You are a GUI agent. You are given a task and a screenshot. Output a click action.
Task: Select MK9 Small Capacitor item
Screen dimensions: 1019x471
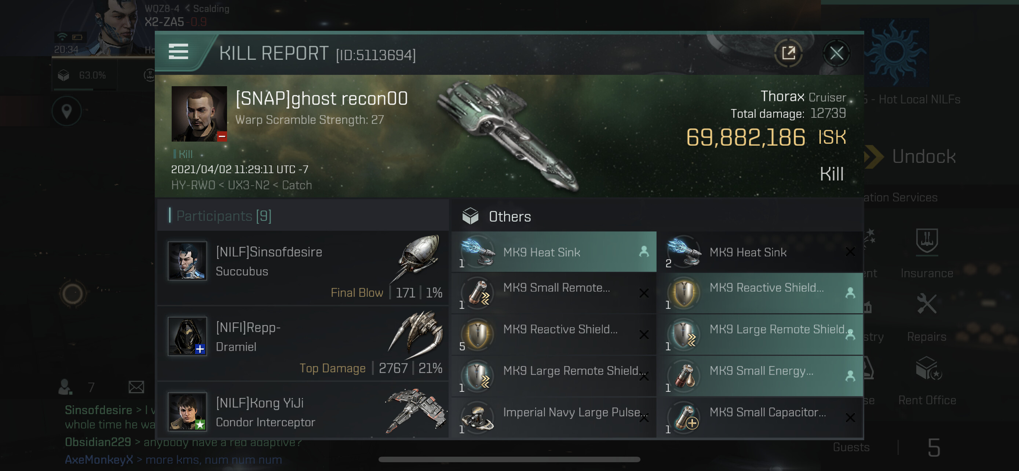pyautogui.click(x=760, y=417)
